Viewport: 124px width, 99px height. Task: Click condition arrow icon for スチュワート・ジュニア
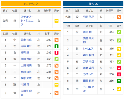pos(57,21)
